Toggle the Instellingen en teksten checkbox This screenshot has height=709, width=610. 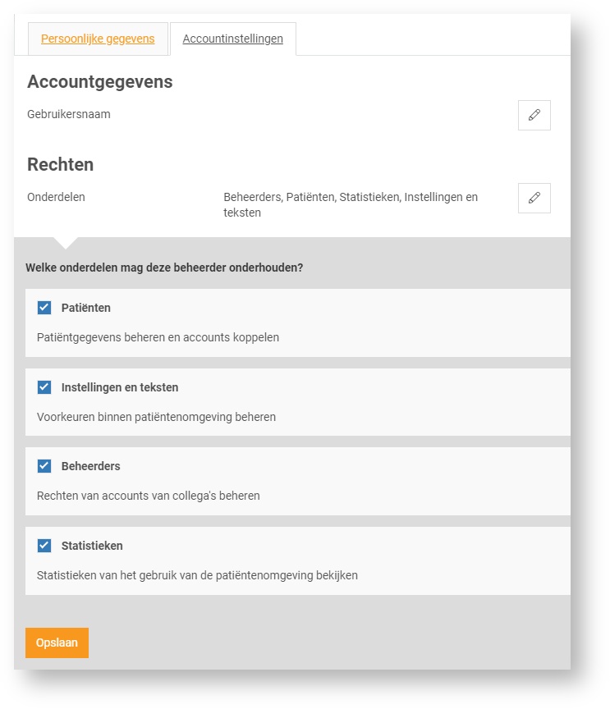point(44,387)
